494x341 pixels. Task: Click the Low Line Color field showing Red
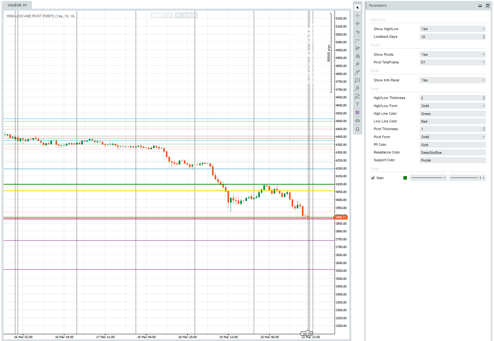pos(452,121)
